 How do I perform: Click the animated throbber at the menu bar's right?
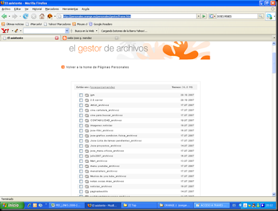pos(273,9)
